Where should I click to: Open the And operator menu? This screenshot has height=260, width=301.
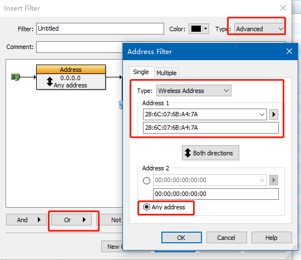coord(26,220)
